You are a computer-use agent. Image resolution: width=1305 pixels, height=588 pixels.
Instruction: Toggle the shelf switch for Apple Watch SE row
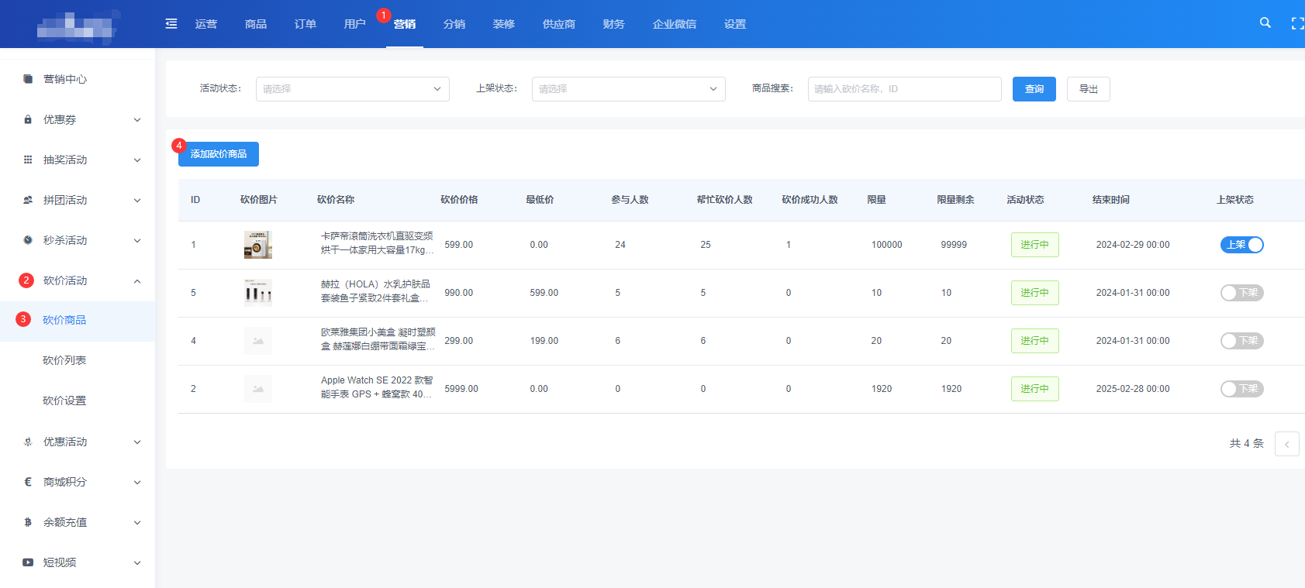(1241, 389)
